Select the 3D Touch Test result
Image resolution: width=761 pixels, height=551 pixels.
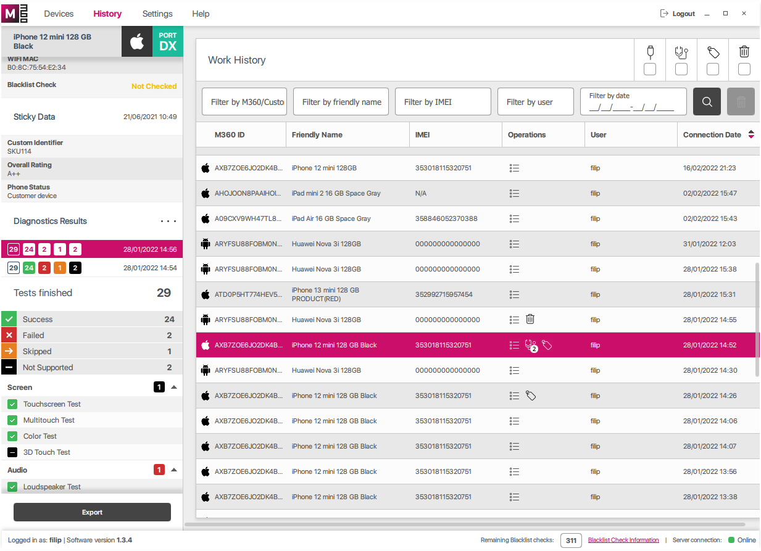[x=92, y=452]
